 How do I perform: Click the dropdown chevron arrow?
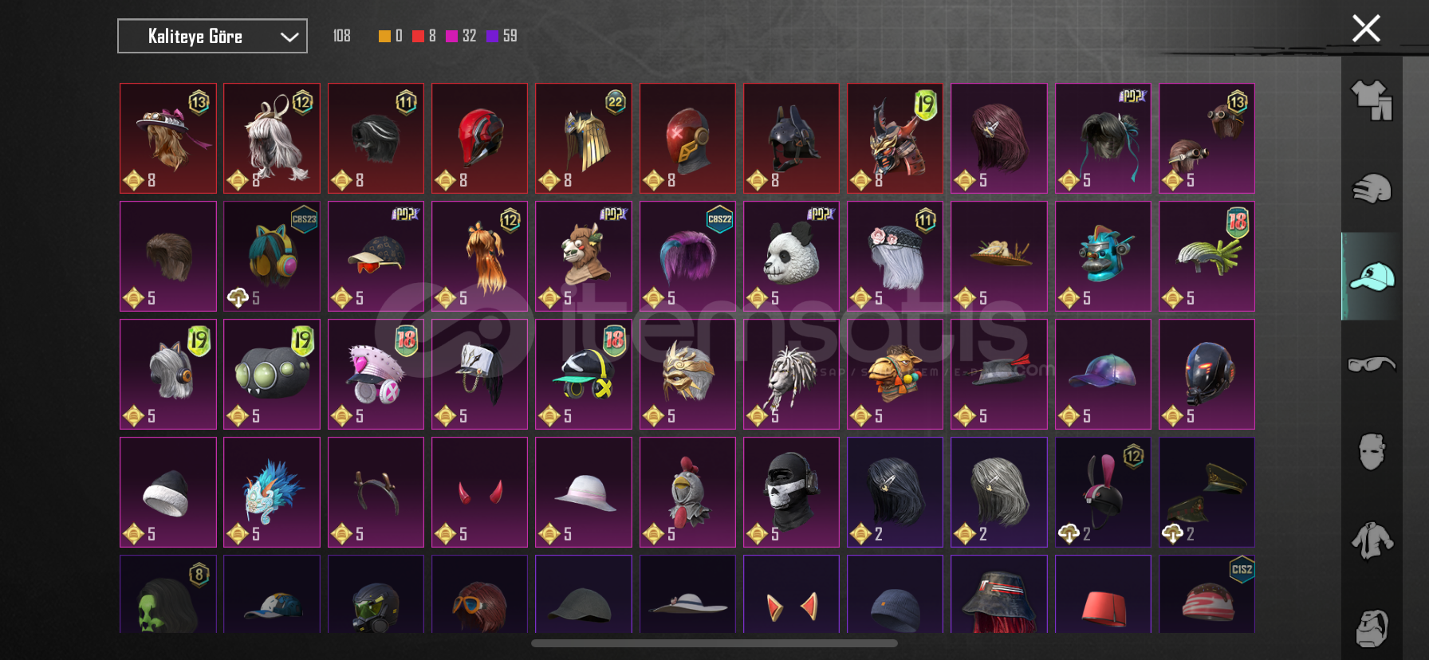pyautogui.click(x=289, y=37)
